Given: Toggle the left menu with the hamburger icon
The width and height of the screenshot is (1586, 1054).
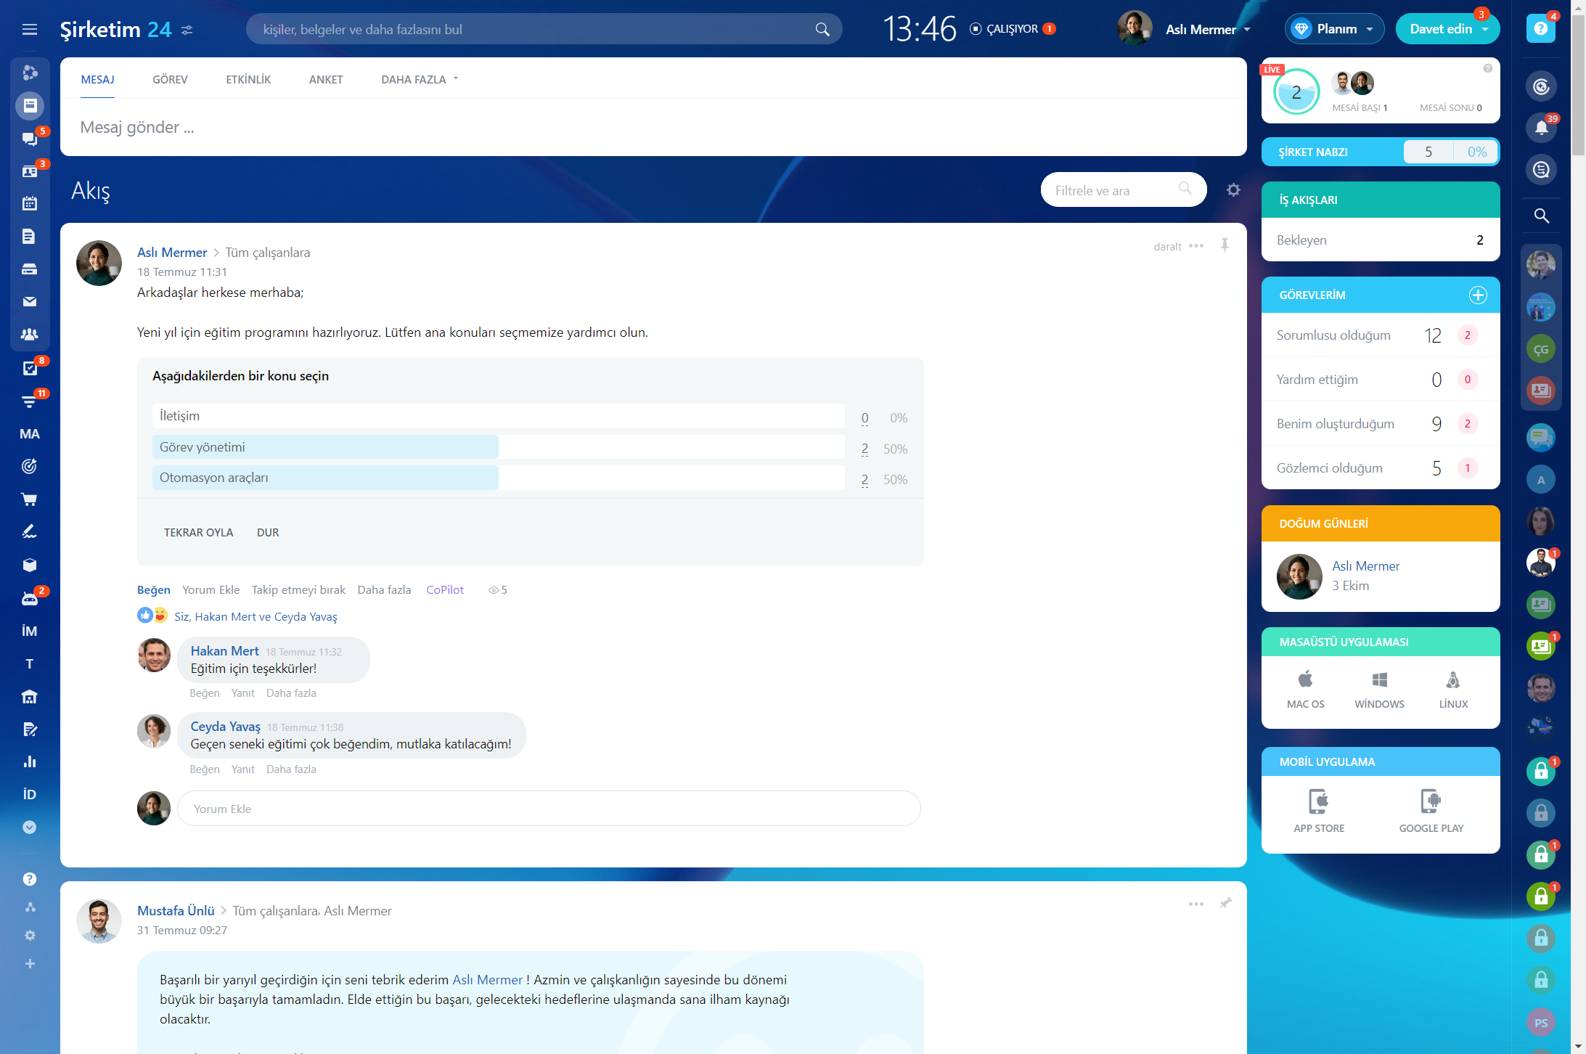Looking at the screenshot, I should coord(30,29).
